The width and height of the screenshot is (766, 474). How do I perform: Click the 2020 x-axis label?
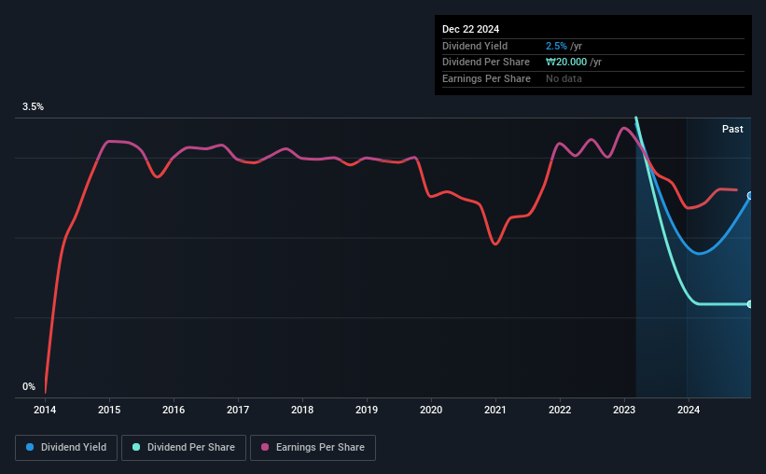tap(431, 410)
